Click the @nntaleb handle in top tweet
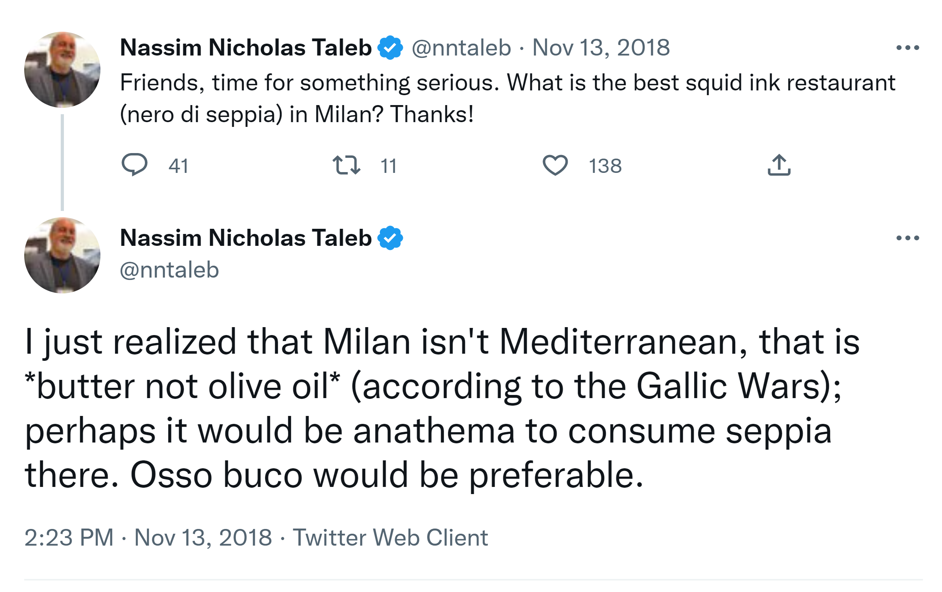The width and height of the screenshot is (942, 592). pos(461,48)
